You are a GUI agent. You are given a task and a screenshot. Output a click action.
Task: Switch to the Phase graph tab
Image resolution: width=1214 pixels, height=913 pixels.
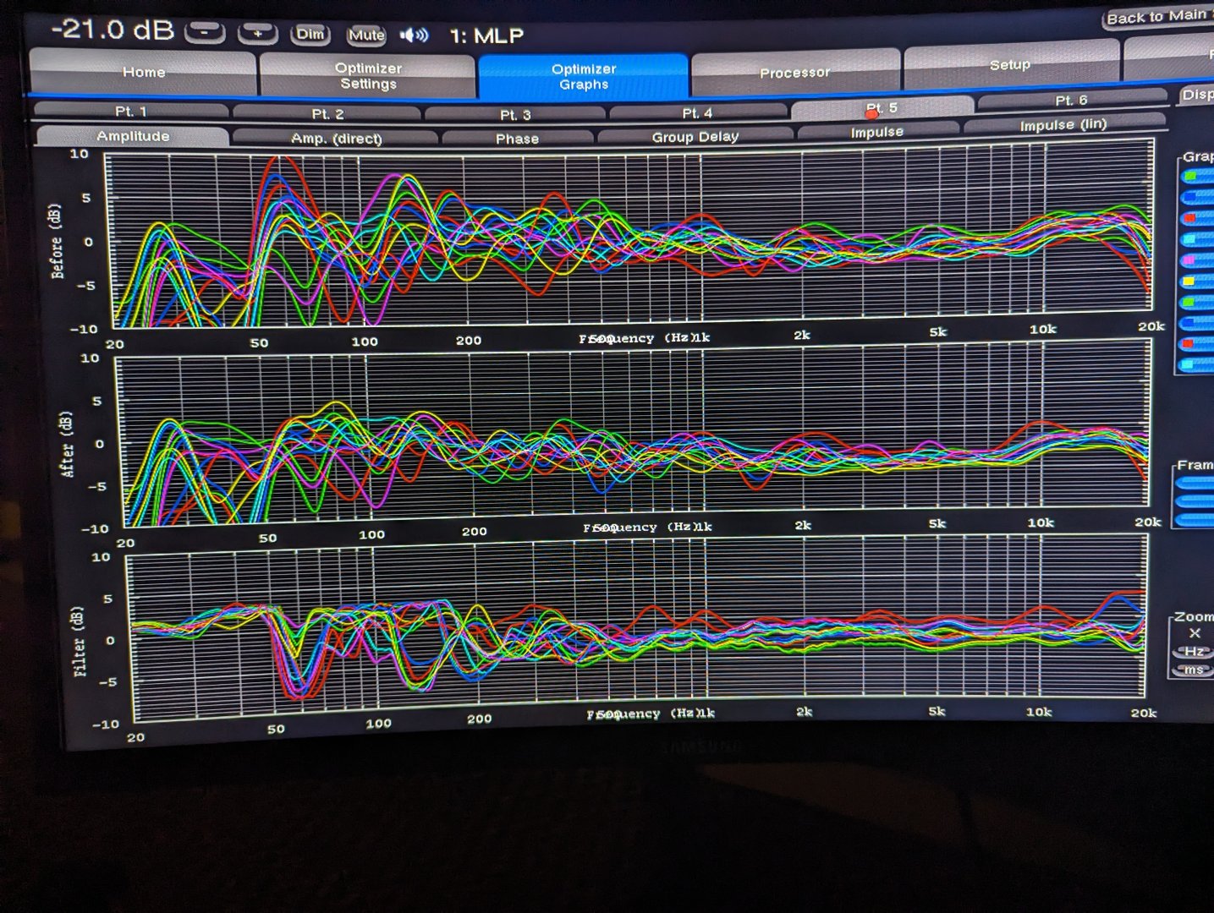click(517, 139)
